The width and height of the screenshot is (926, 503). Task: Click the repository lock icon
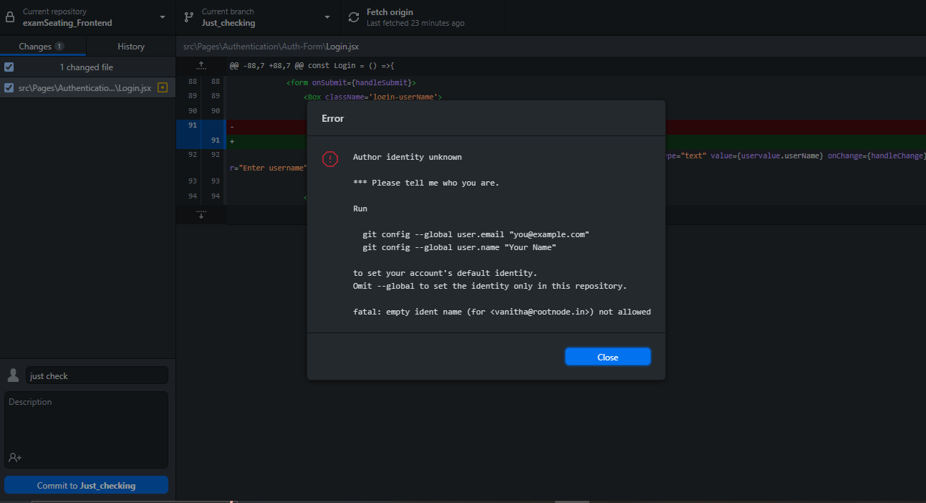point(9,16)
